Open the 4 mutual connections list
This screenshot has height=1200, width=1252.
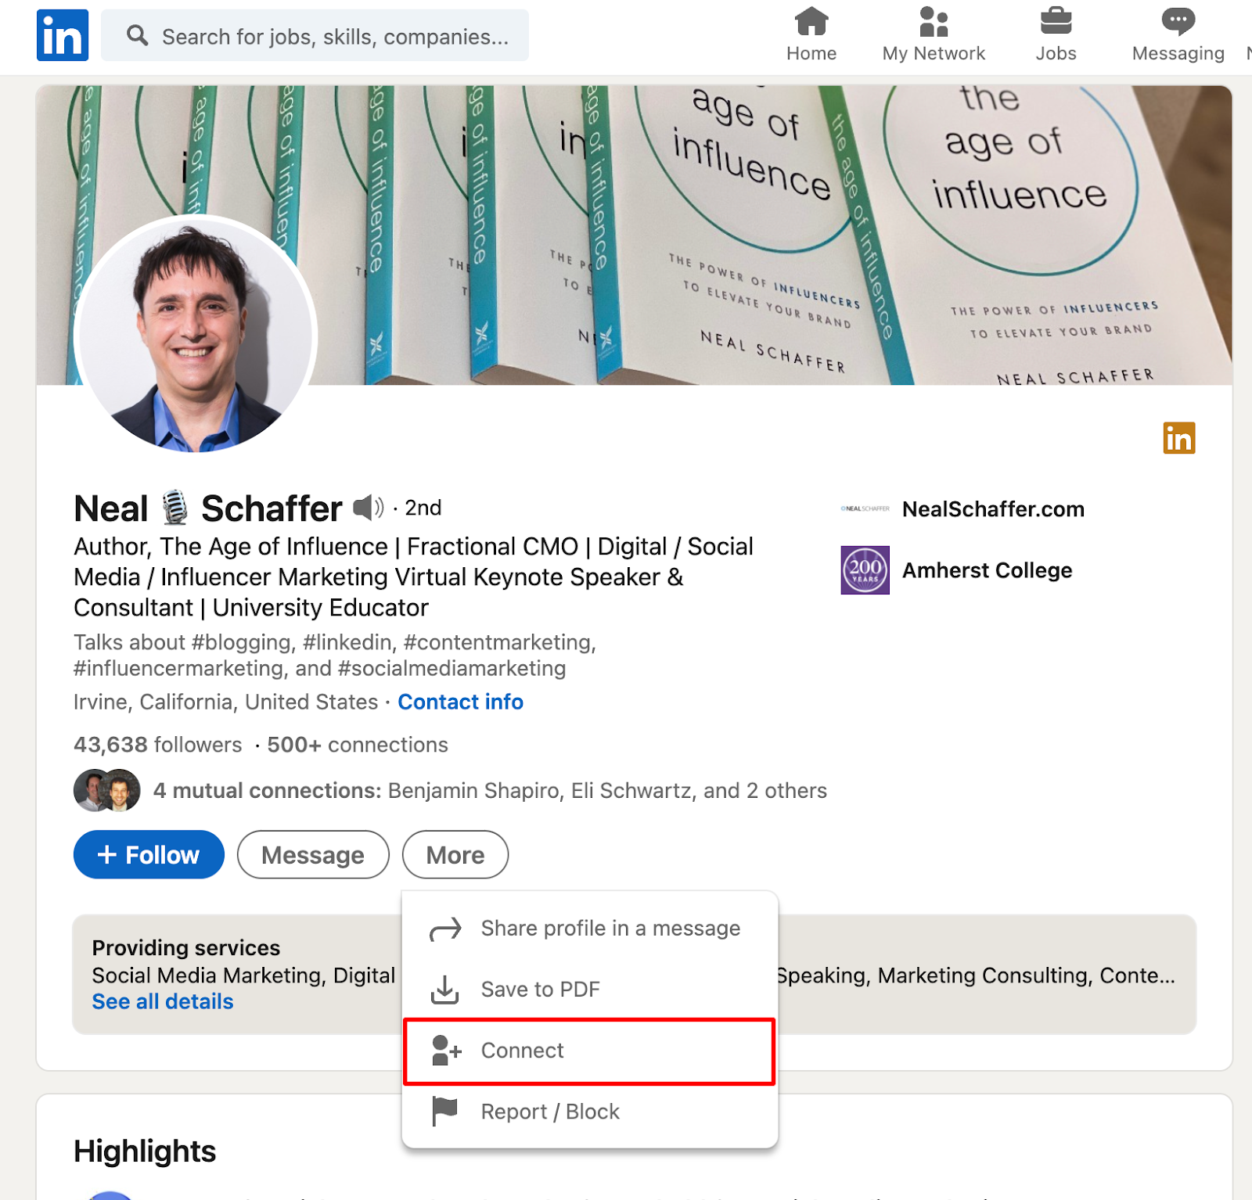point(490,791)
